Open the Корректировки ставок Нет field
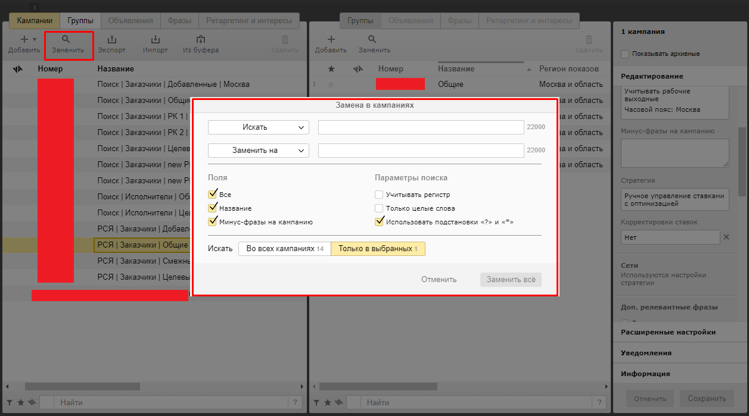The width and height of the screenshot is (749, 416). point(670,237)
